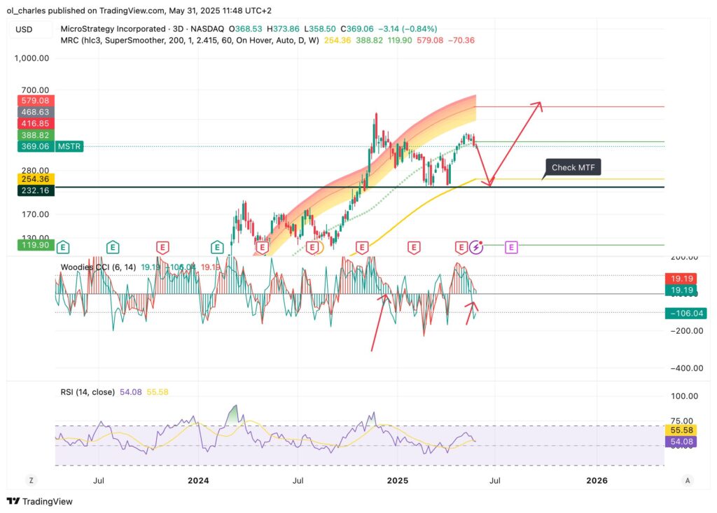Select the USD currency selector
717x513 pixels.
24,29
